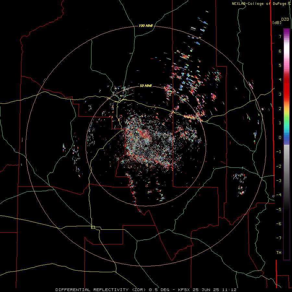Click the 0 value on the color scale
Image resolution: width=292 pixels, height=292 pixels.
280,138
